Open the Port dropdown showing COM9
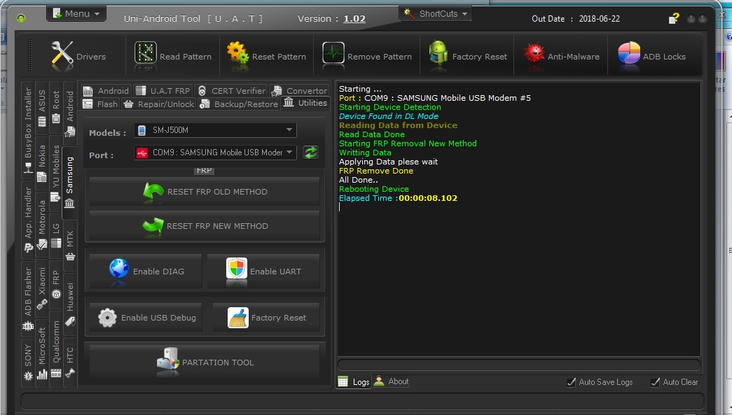Viewport: 732px width, 415px height. 215,153
